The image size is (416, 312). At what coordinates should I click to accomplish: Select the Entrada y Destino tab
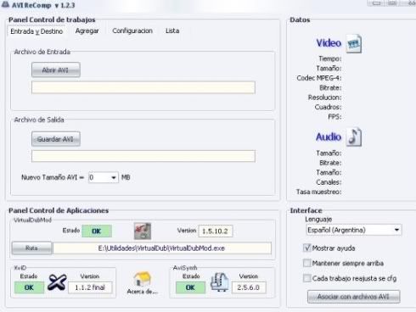37,31
